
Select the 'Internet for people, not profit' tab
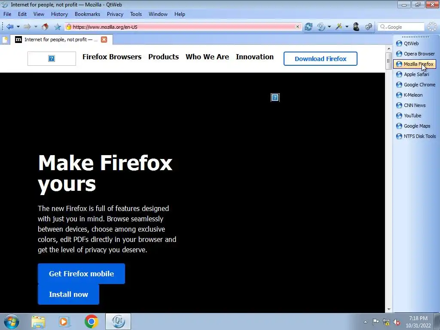61,40
